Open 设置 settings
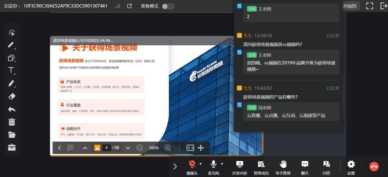The width and height of the screenshot is (388, 177). pyautogui.click(x=351, y=167)
